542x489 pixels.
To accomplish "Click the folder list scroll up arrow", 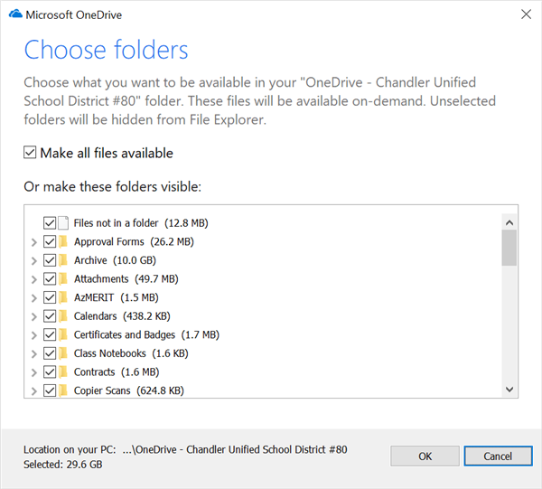I will click(x=509, y=222).
